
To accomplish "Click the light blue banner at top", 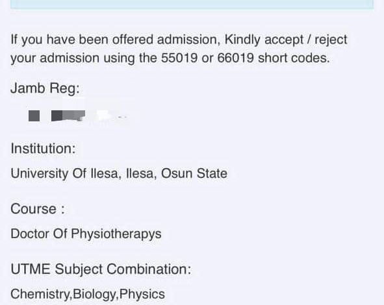I will pos(192,5).
